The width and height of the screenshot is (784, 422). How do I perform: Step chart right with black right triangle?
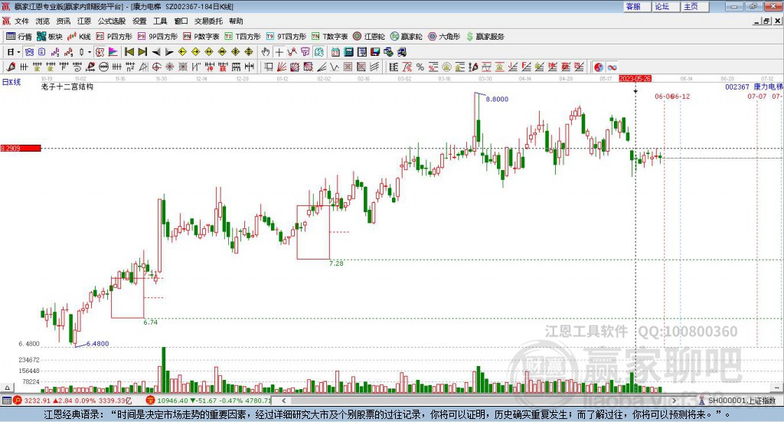(x=169, y=52)
